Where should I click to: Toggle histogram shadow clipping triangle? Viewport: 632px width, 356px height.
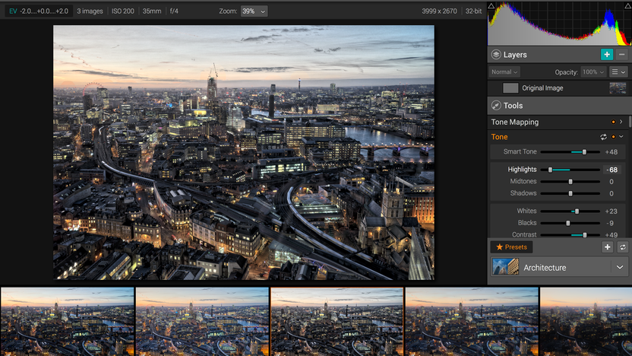[x=491, y=5]
